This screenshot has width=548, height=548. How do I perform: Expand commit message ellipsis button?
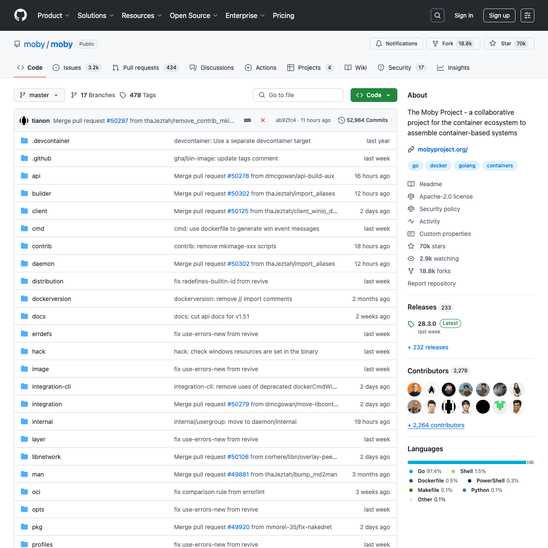coord(247,120)
